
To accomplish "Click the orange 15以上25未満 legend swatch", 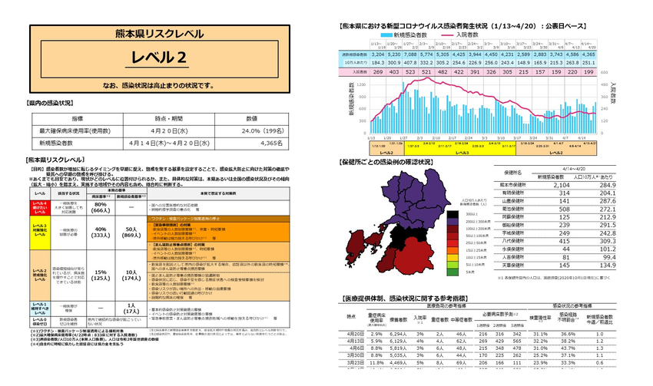I will (452, 250).
